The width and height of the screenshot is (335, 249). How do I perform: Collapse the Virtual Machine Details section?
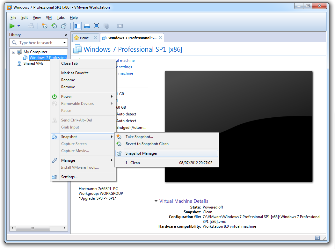156,201
